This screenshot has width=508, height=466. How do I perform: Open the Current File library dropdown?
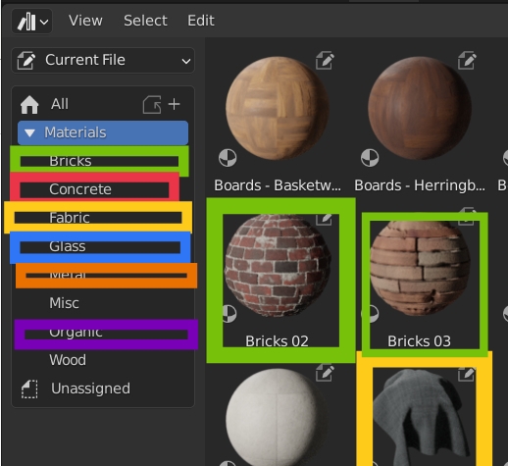pyautogui.click(x=103, y=60)
